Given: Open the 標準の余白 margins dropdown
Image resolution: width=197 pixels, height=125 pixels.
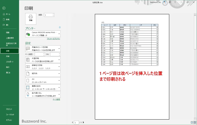Looking at the screenshot, I should 43,87.
